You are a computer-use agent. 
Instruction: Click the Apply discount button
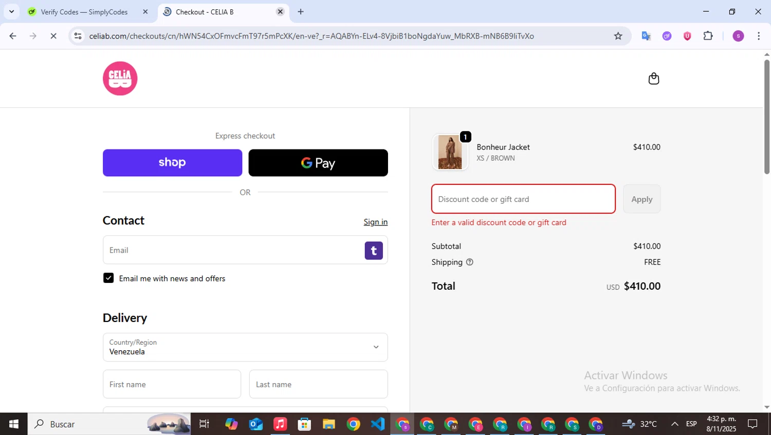pos(642,199)
